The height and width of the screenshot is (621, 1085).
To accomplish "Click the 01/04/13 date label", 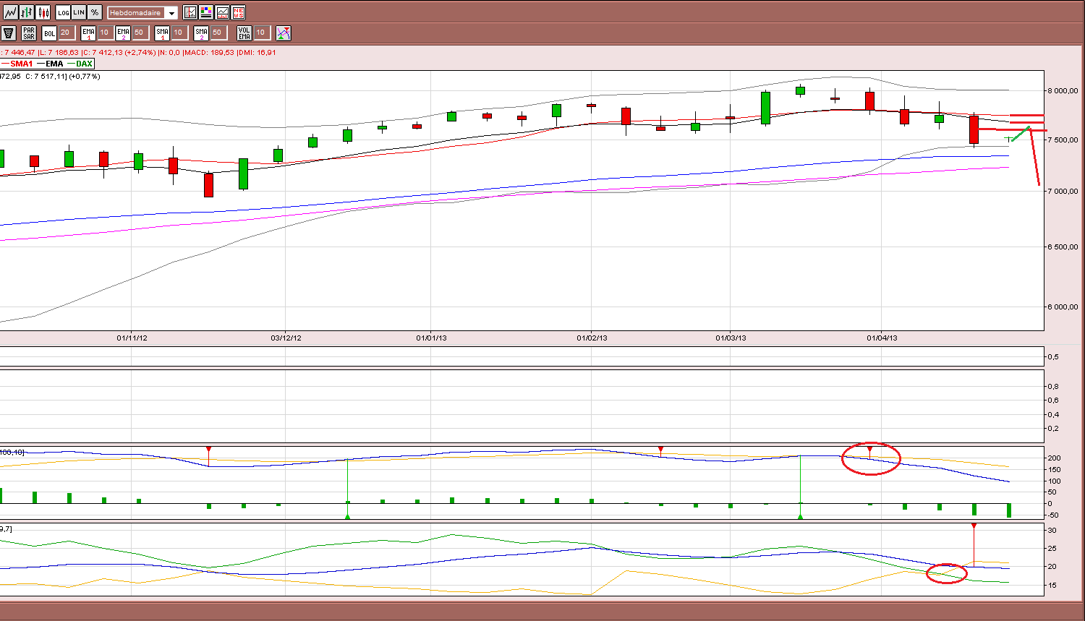I will (x=882, y=338).
